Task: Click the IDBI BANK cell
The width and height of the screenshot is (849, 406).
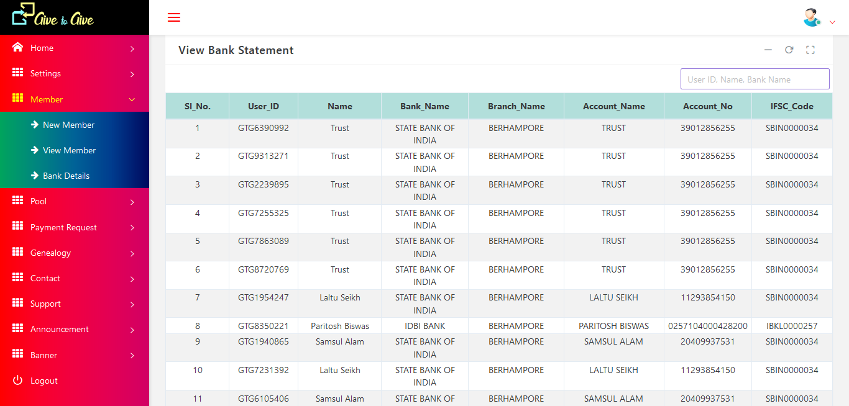Action: click(x=425, y=326)
